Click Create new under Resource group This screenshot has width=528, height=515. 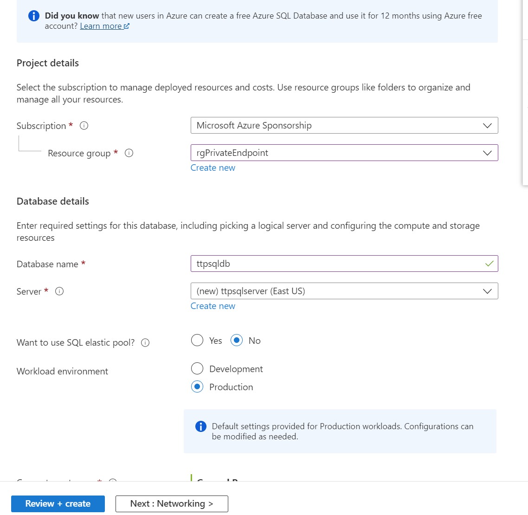point(213,168)
